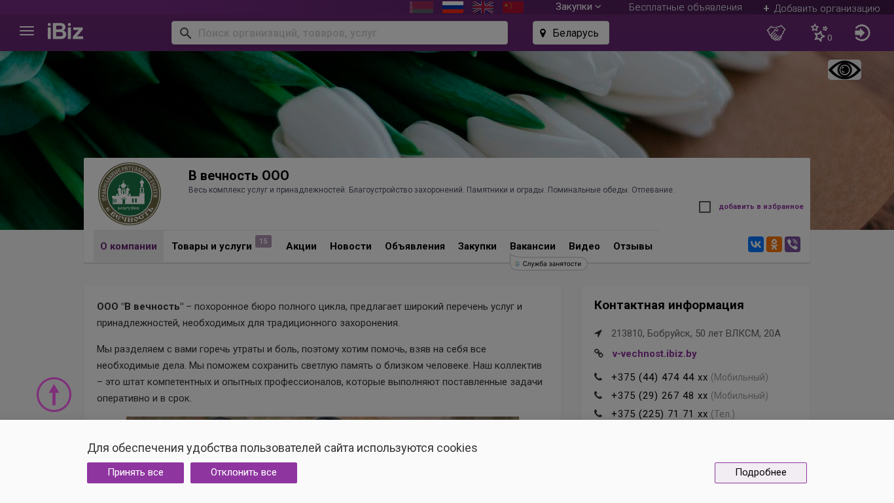The height and width of the screenshot is (503, 894).
Task: Open the Беларусь region selector
Action: point(571,33)
